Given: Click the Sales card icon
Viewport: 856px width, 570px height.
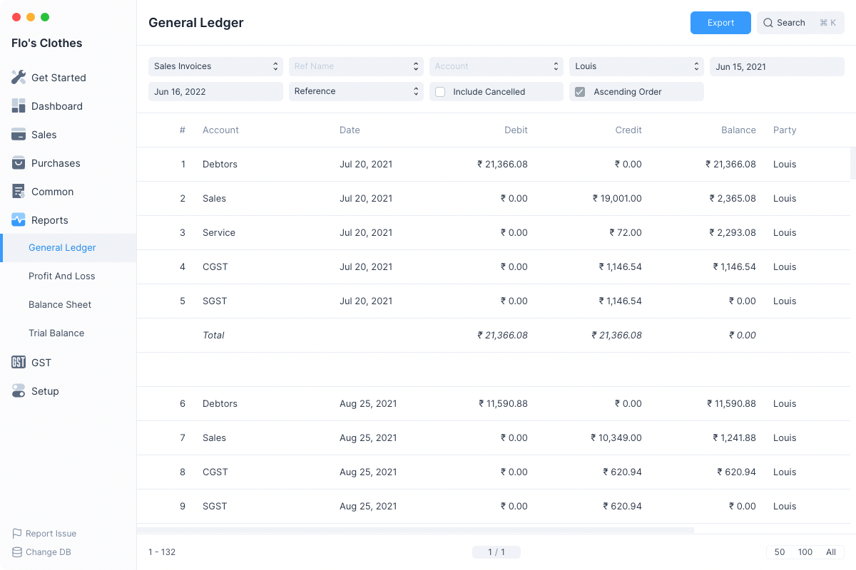Looking at the screenshot, I should [19, 135].
